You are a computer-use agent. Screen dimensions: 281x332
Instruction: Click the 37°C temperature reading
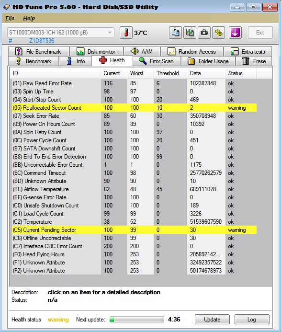(141, 33)
